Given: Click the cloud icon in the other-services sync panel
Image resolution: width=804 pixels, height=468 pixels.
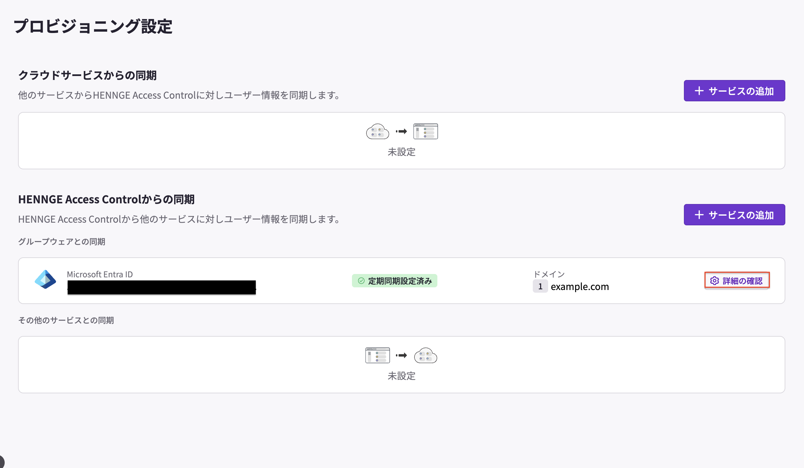Looking at the screenshot, I should click(x=426, y=355).
